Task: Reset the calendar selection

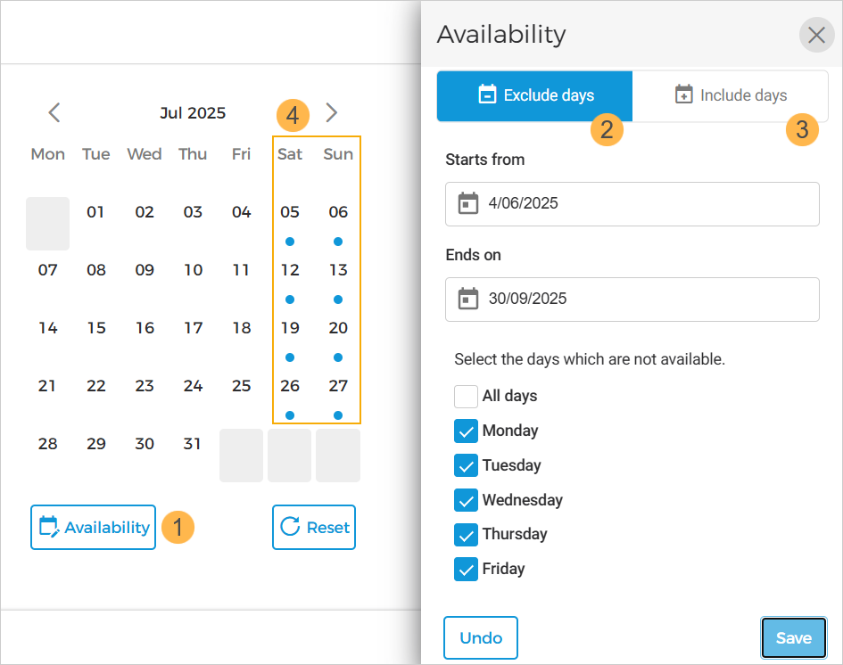Action: (x=314, y=528)
